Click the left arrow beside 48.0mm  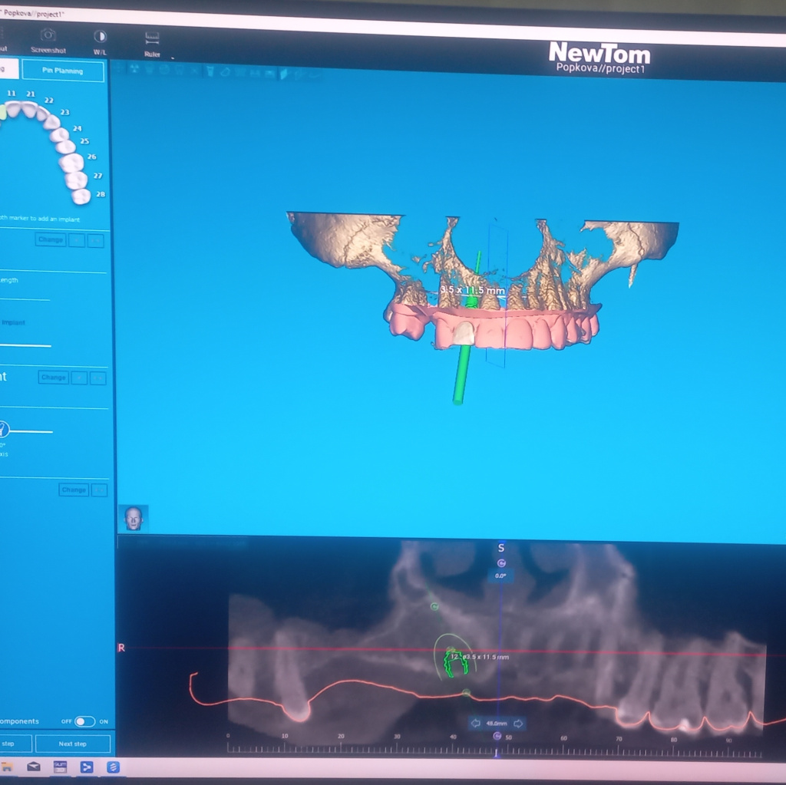(476, 723)
